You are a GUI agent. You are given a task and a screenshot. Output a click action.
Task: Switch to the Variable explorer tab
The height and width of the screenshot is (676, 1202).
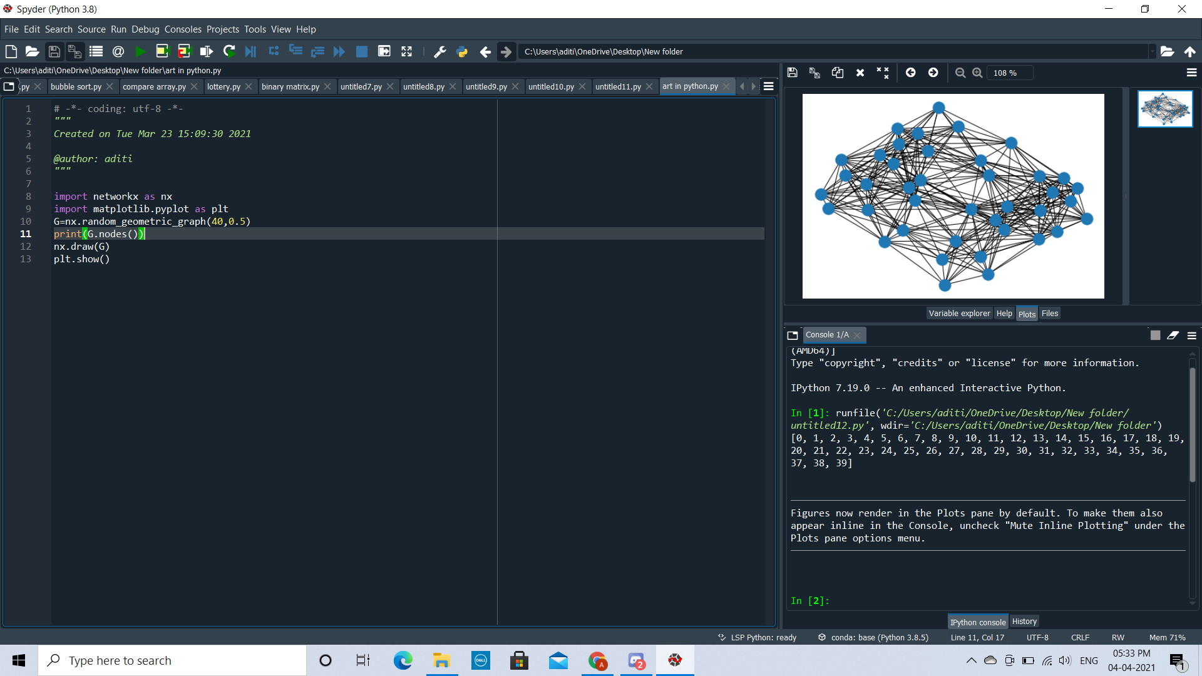(x=959, y=314)
